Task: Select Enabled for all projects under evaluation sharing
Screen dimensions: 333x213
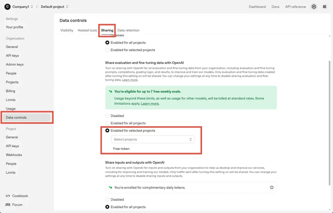Action: tap(107, 123)
